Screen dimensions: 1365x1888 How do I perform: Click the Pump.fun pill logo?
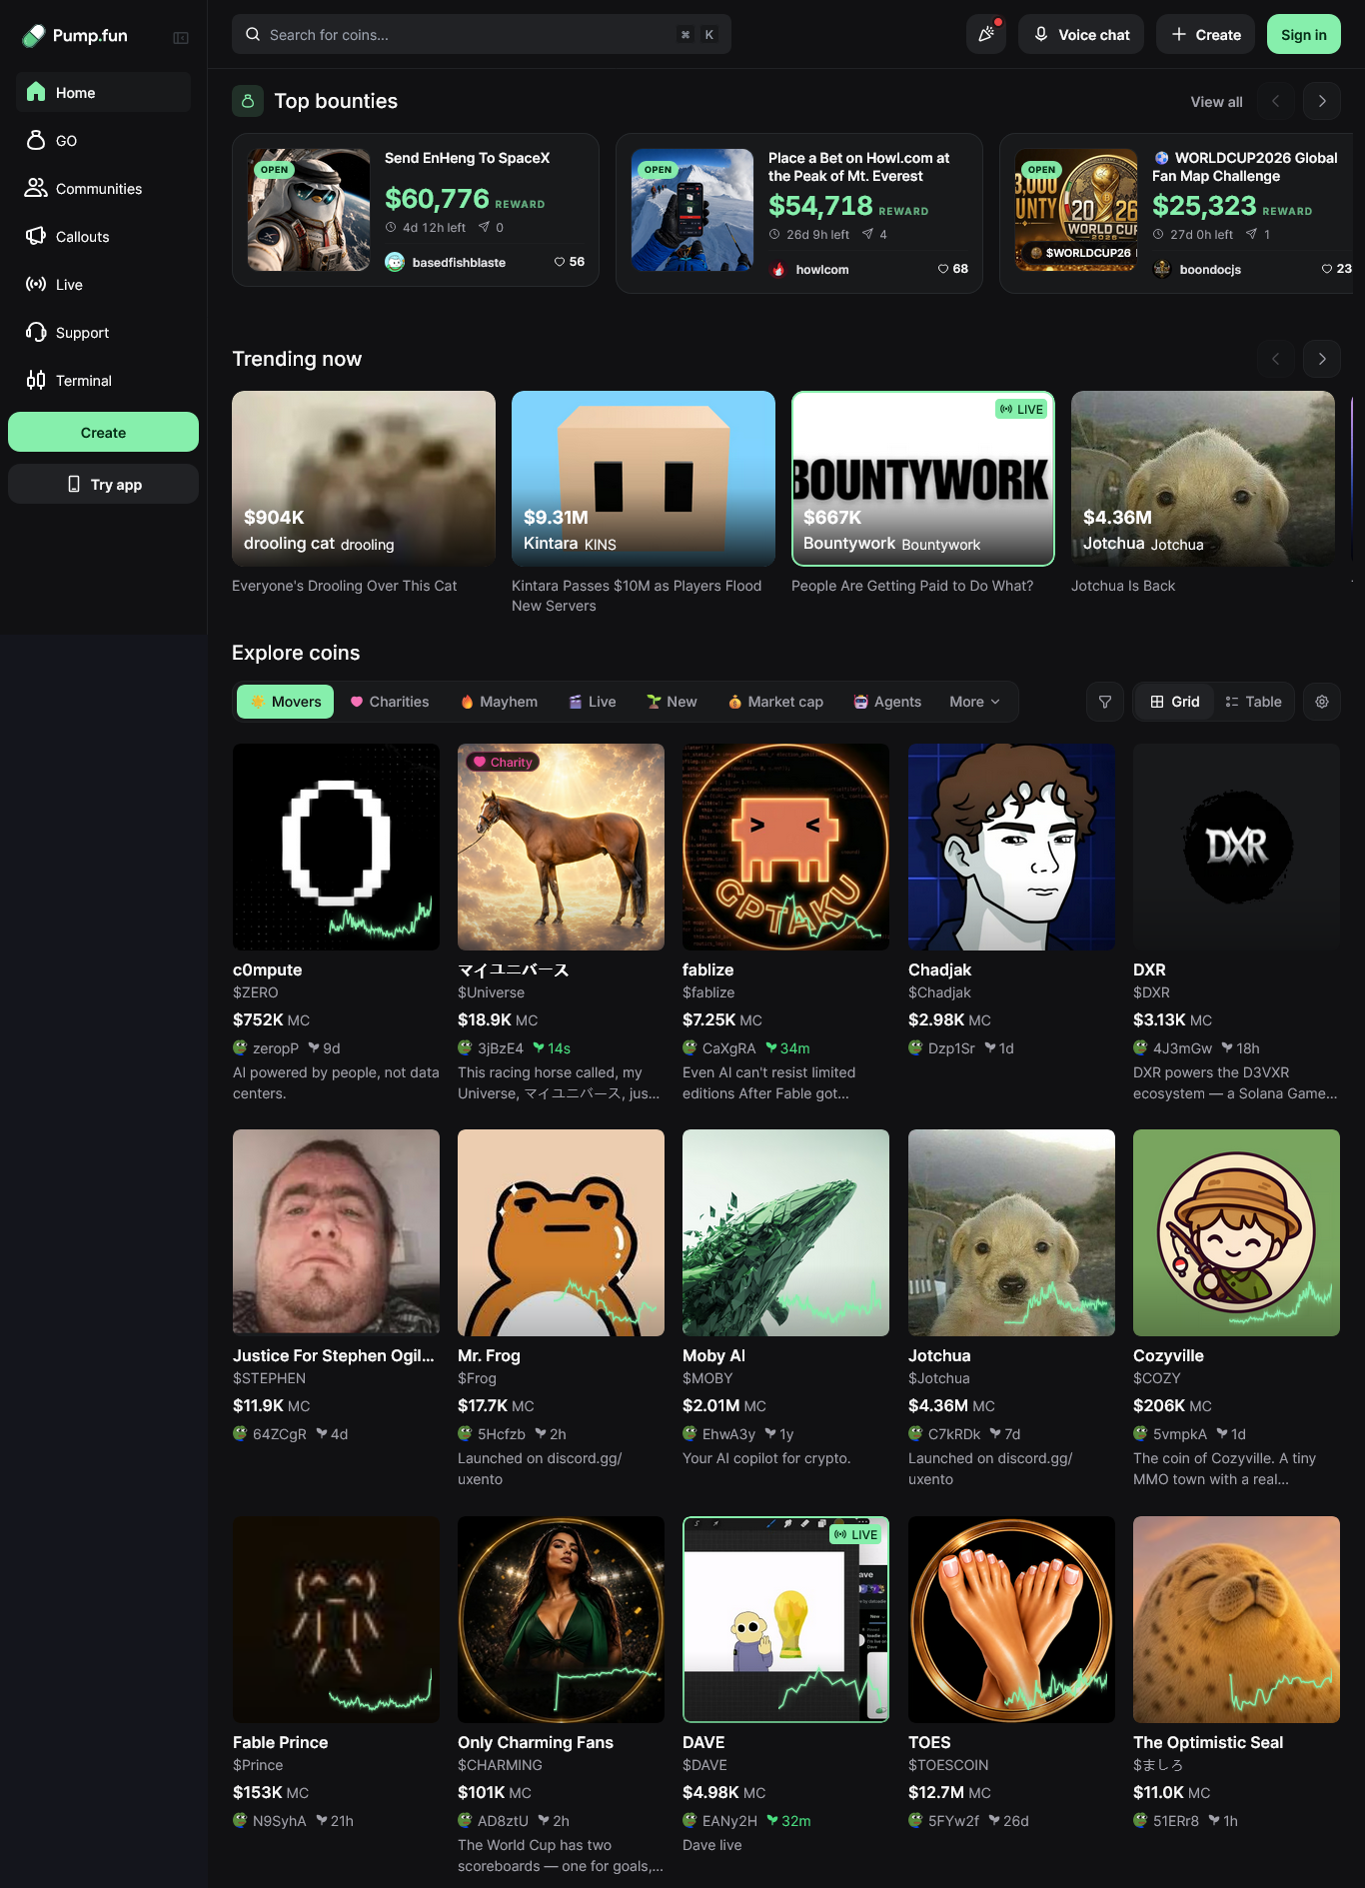tap(34, 36)
